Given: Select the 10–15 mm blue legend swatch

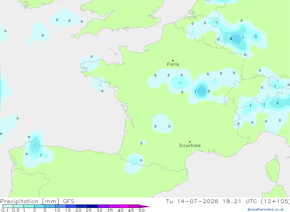Looking at the screenshot, I should (61, 206).
